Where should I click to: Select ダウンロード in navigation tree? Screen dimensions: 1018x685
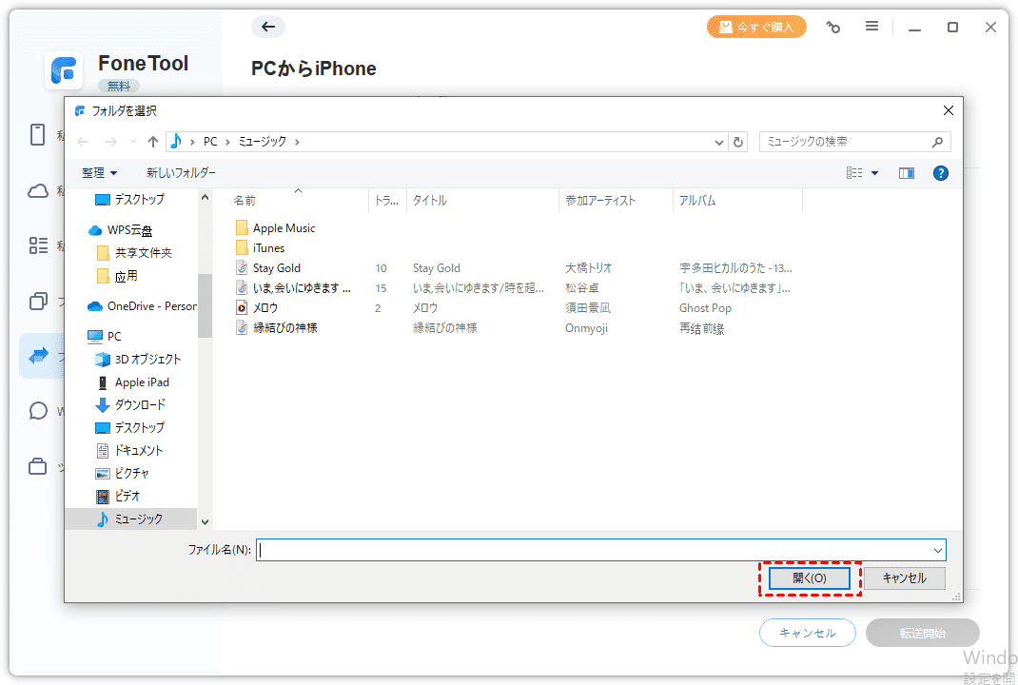pyautogui.click(x=140, y=405)
